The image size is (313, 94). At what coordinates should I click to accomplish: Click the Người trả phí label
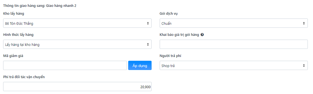[x=170, y=56]
